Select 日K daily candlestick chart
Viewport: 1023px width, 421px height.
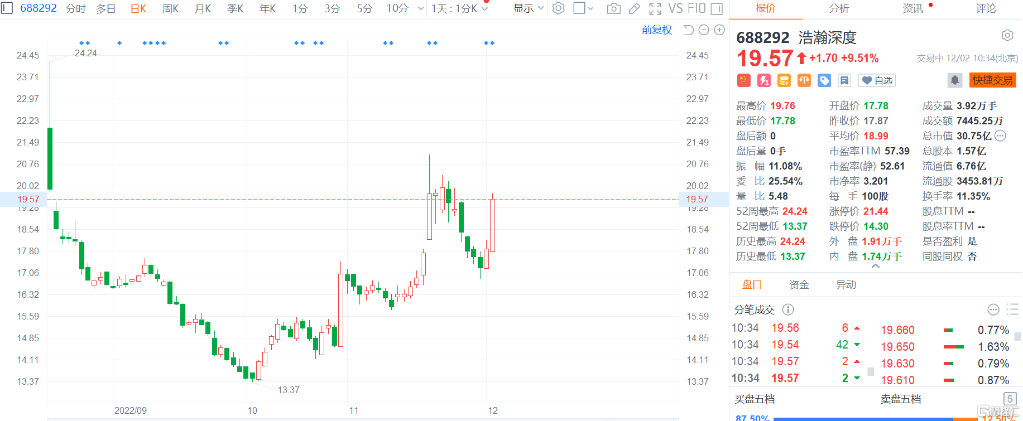tap(138, 8)
